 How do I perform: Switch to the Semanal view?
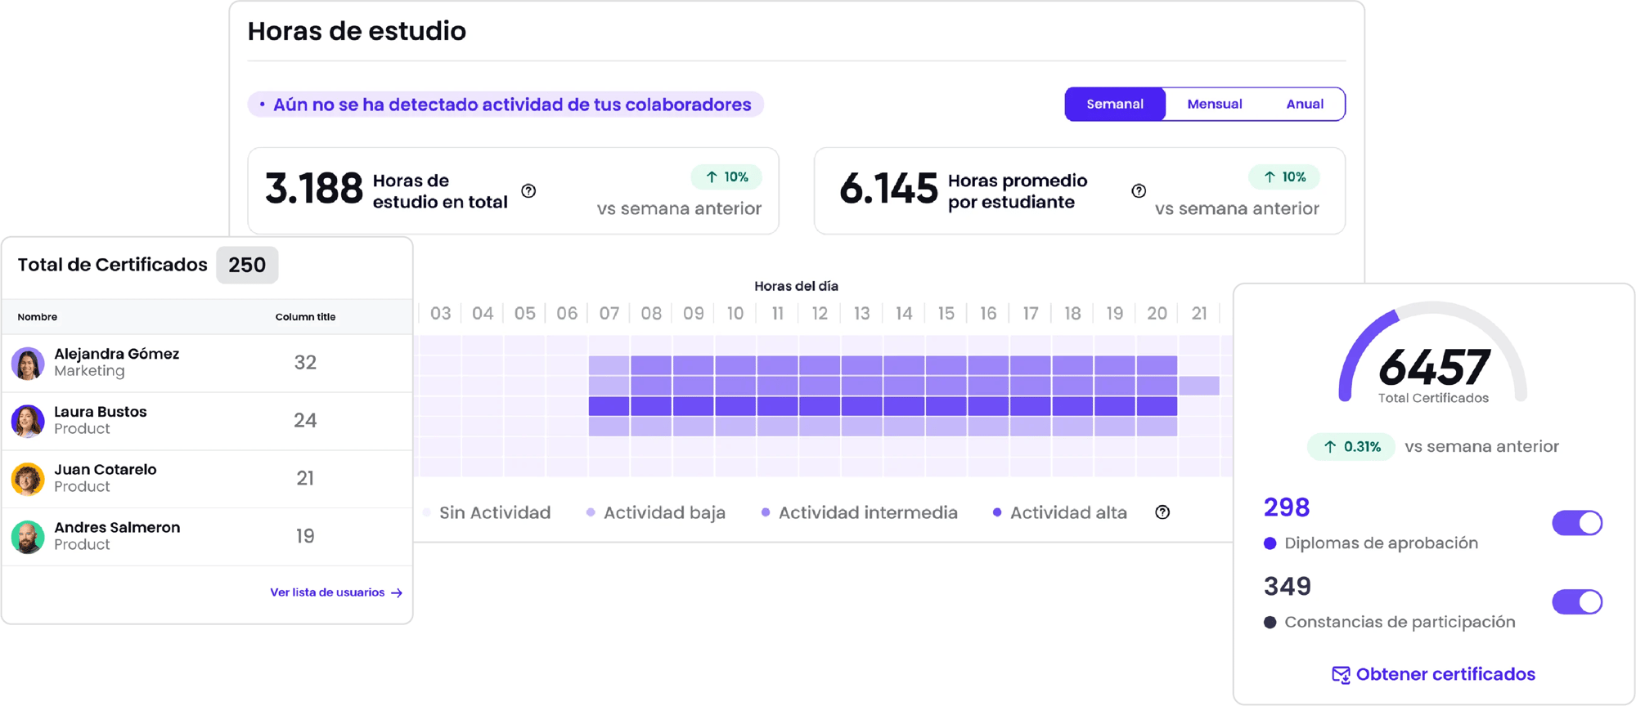(x=1114, y=105)
